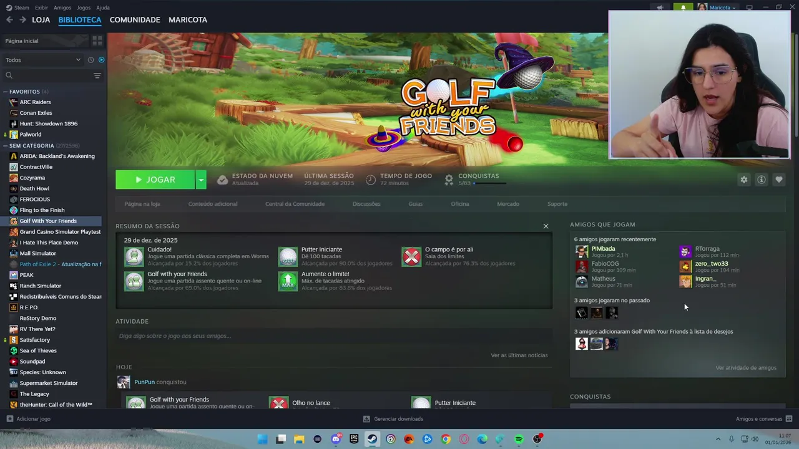Open Google Chrome from the taskbar

(446, 439)
